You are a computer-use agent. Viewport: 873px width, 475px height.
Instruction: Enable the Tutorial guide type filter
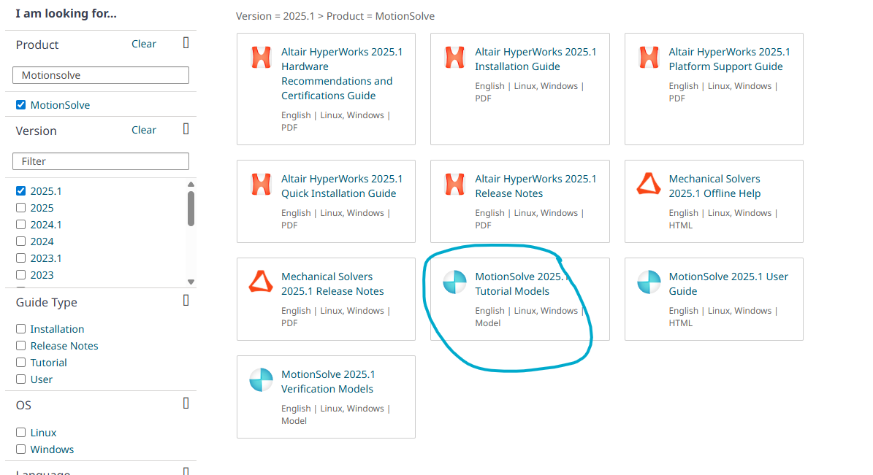pos(20,362)
